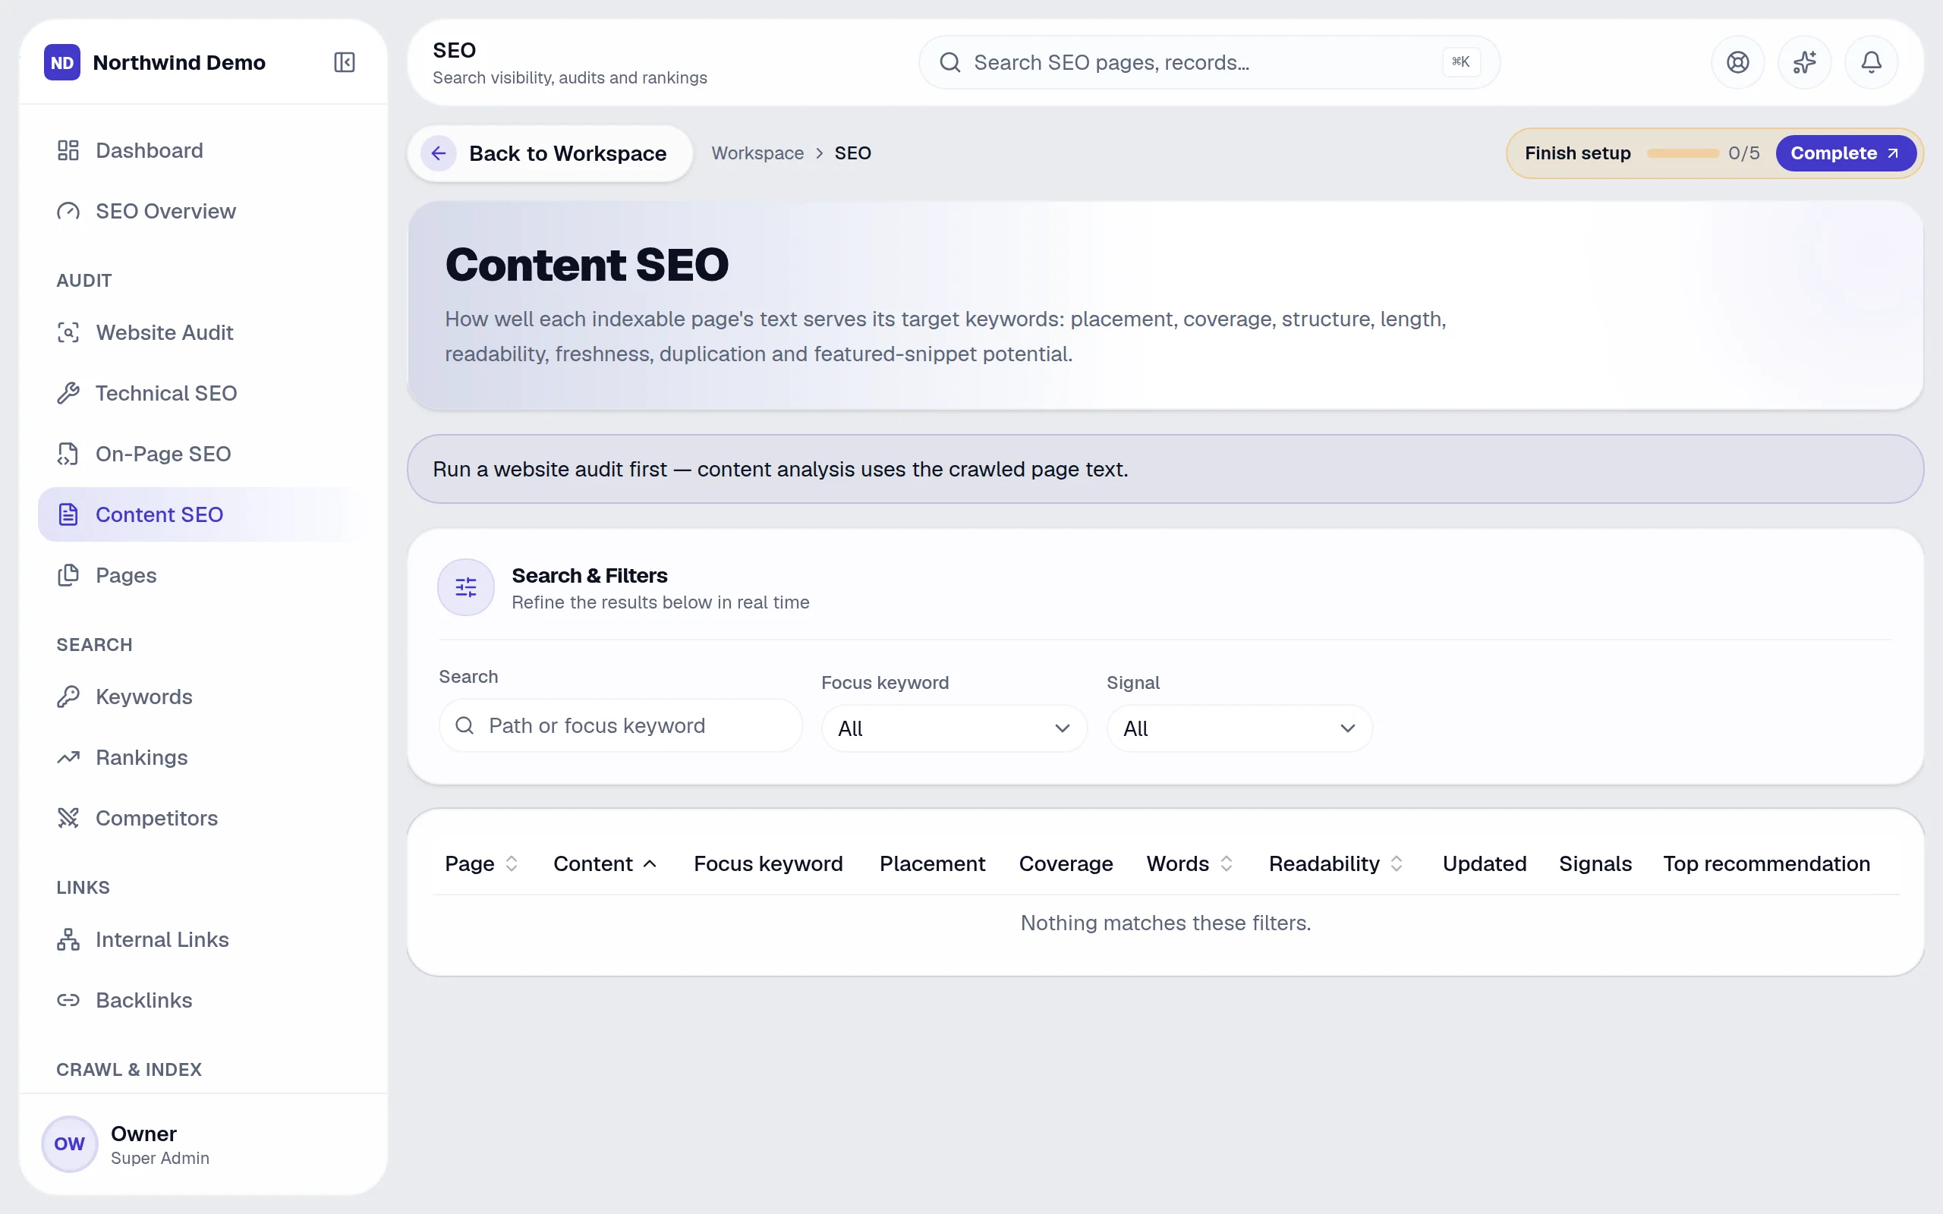
Task: Focus the Search SEO pages field
Action: [x=1209, y=63]
